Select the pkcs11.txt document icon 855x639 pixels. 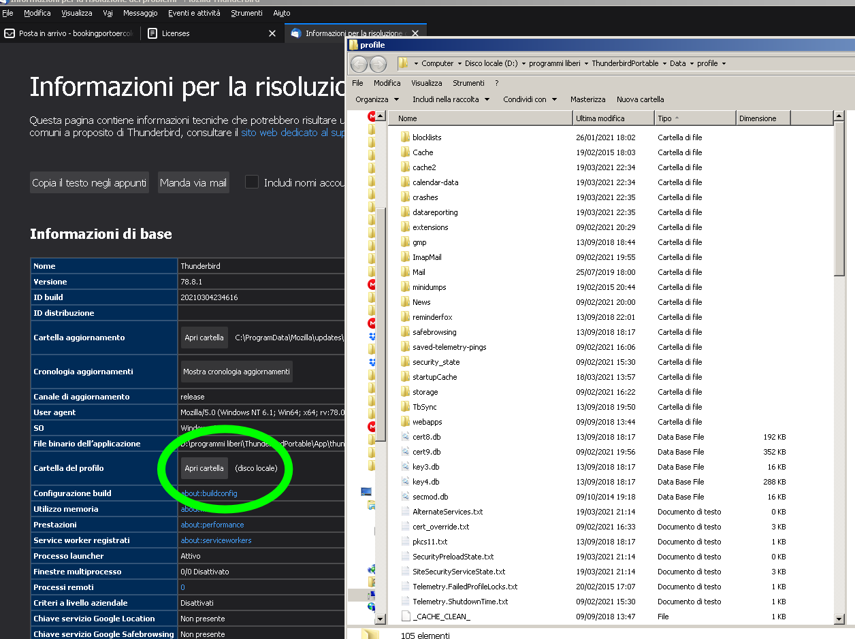(x=405, y=542)
